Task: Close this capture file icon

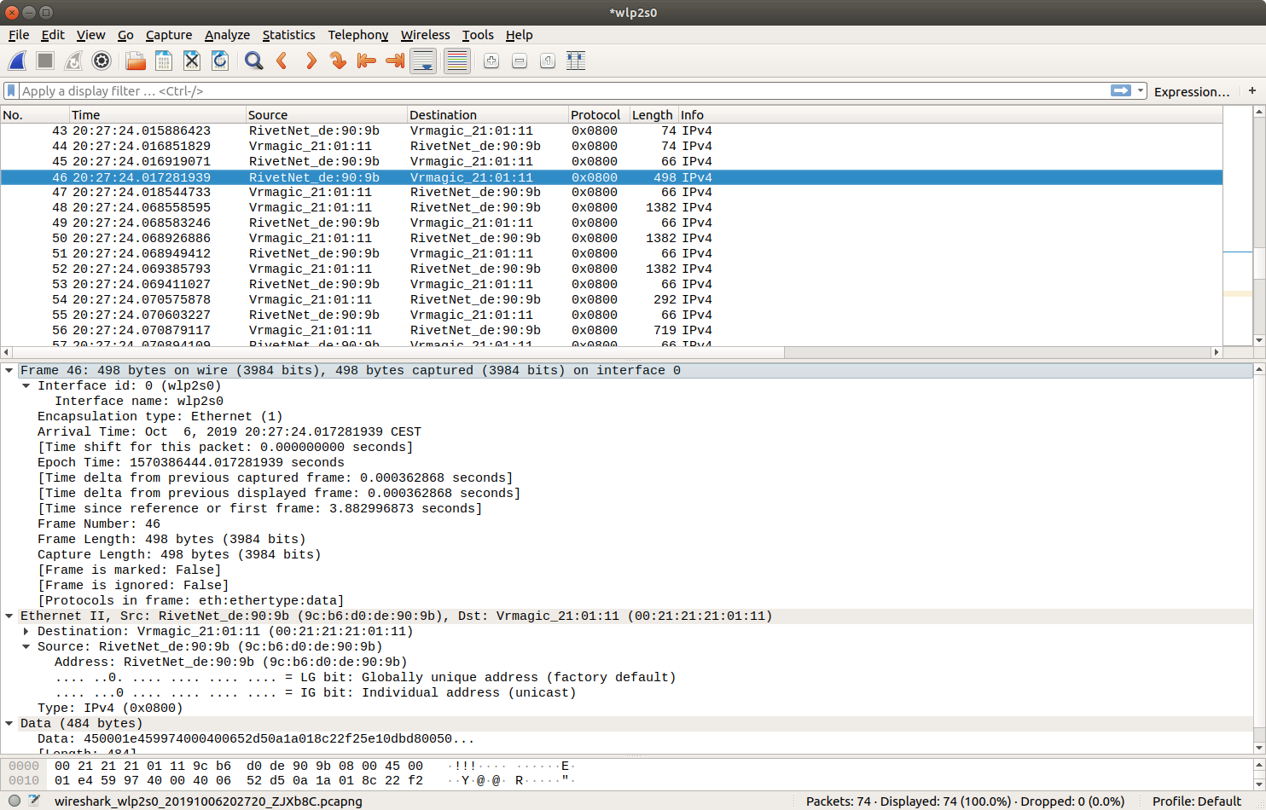Action: click(x=192, y=61)
